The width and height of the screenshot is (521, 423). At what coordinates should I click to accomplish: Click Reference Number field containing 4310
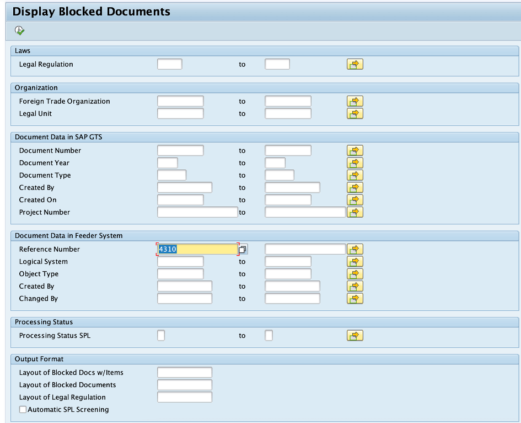[x=197, y=249]
